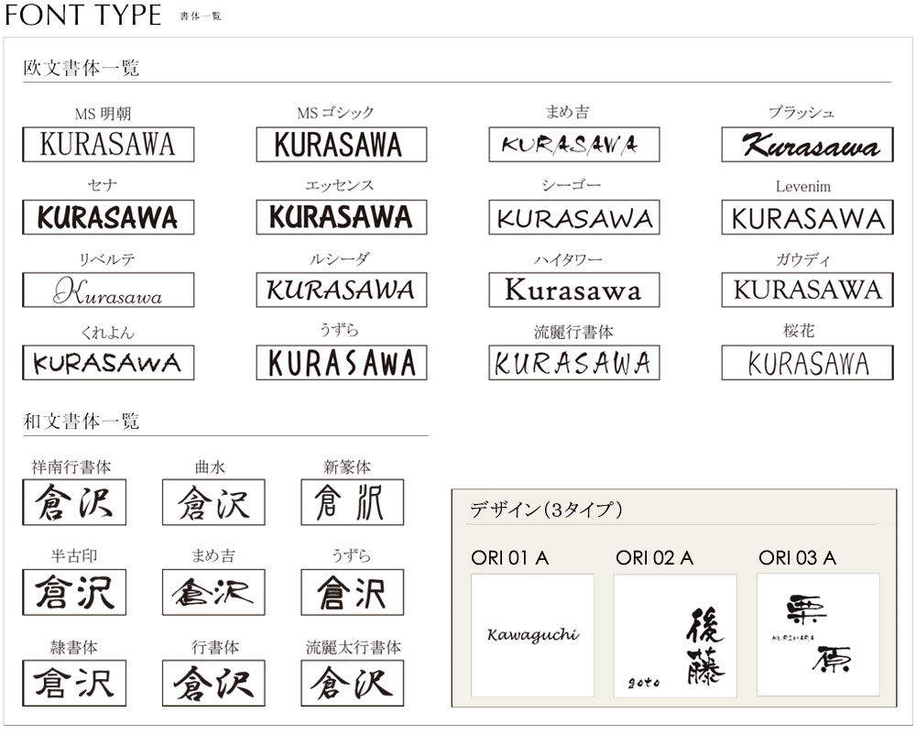The height and width of the screenshot is (735, 916).
Task: Click the 祥南行書体 font name label
Action: point(71,466)
